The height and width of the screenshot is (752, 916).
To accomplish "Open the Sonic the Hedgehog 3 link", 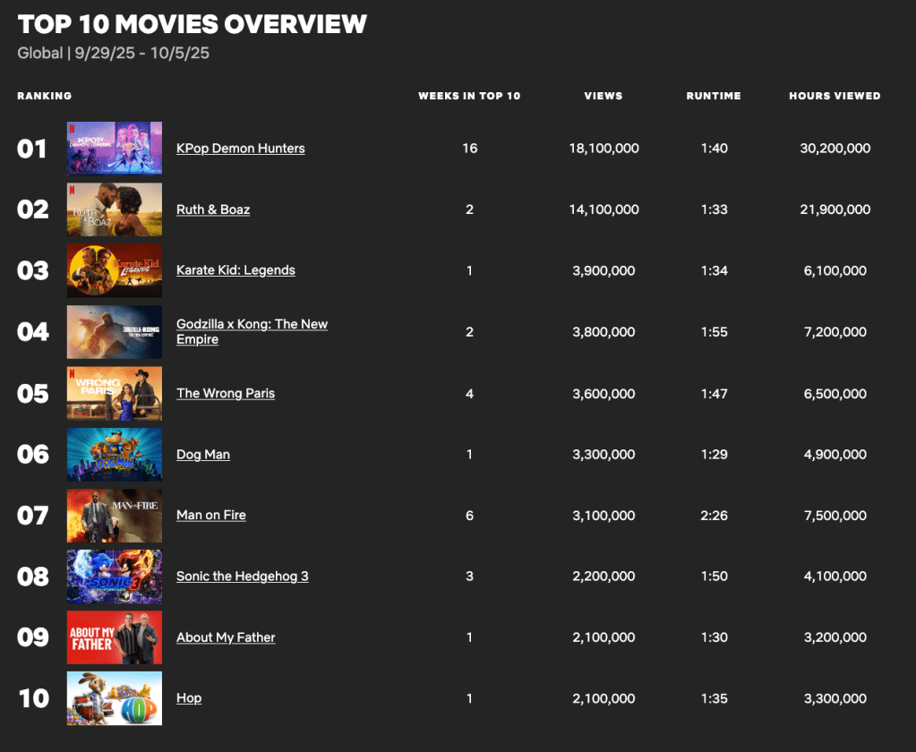I will click(x=243, y=577).
